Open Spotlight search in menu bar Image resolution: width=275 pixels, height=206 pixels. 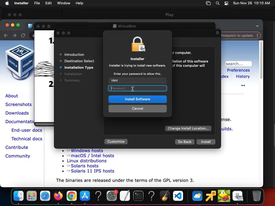(x=218, y=3)
